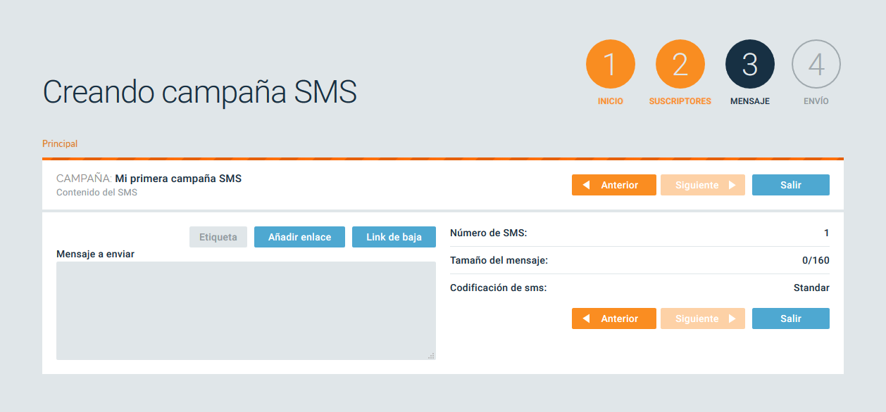886x412 pixels.
Task: Select the dark step 3 circle
Action: click(x=749, y=65)
